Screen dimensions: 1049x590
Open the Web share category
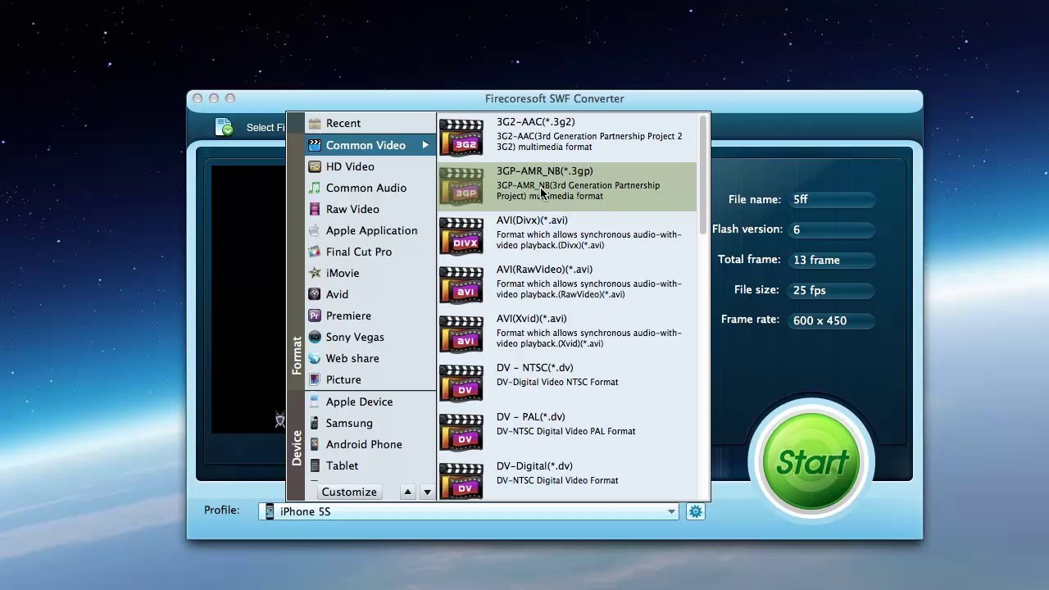click(x=370, y=358)
